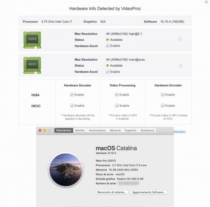Open the Archiviazione tab
Viewport: 210px width, 207px height.
tap(97, 131)
